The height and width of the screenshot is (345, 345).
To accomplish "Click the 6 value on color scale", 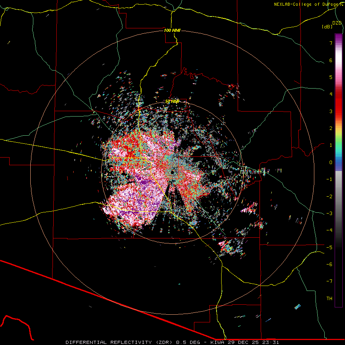I will 331,60.
